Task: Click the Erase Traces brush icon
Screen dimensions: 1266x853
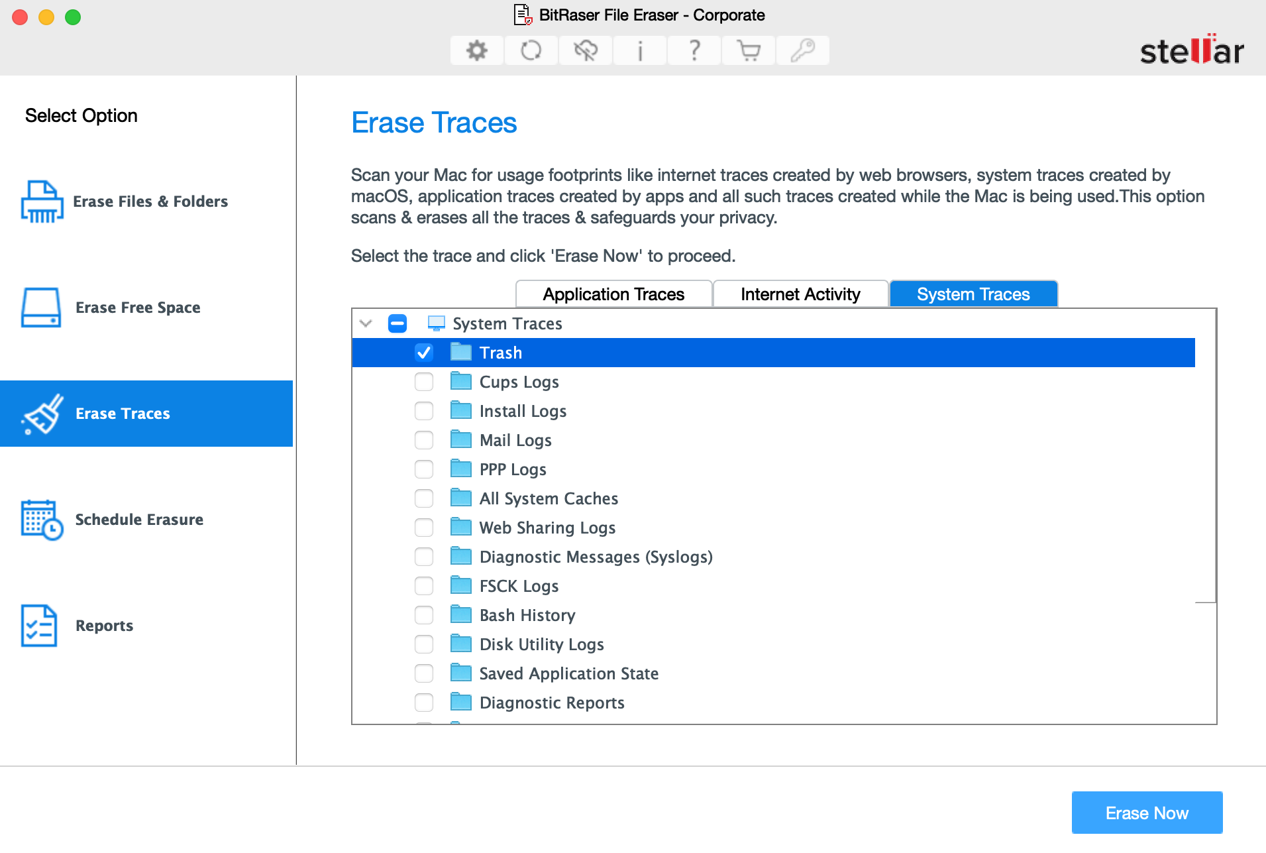Action: [x=42, y=414]
